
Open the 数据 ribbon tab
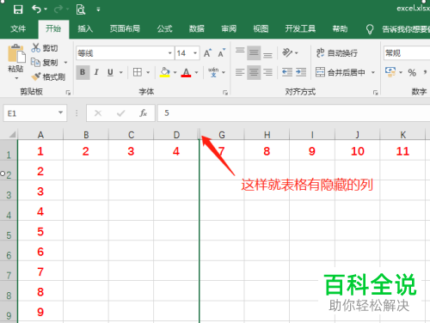pyautogui.click(x=197, y=28)
